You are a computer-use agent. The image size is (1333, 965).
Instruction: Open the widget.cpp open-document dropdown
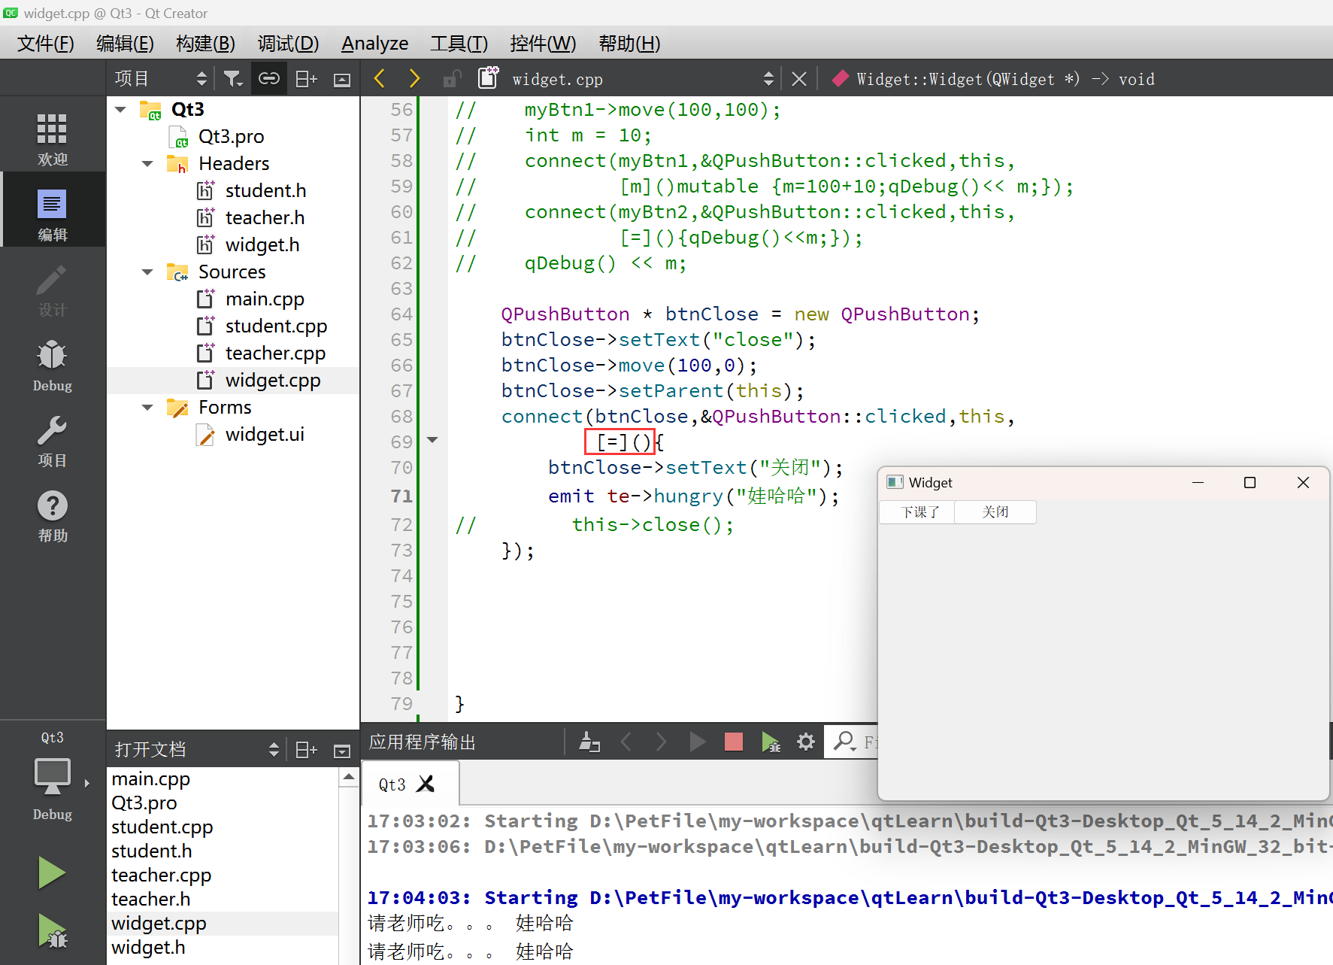tap(642, 79)
